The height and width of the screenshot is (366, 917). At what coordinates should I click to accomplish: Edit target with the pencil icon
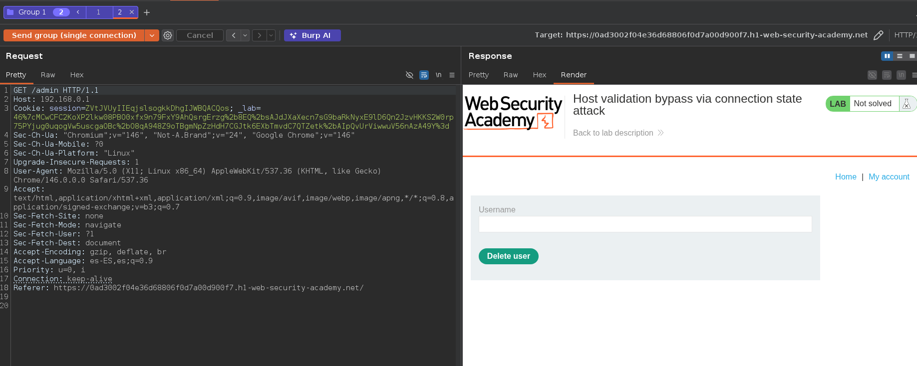[x=878, y=35]
